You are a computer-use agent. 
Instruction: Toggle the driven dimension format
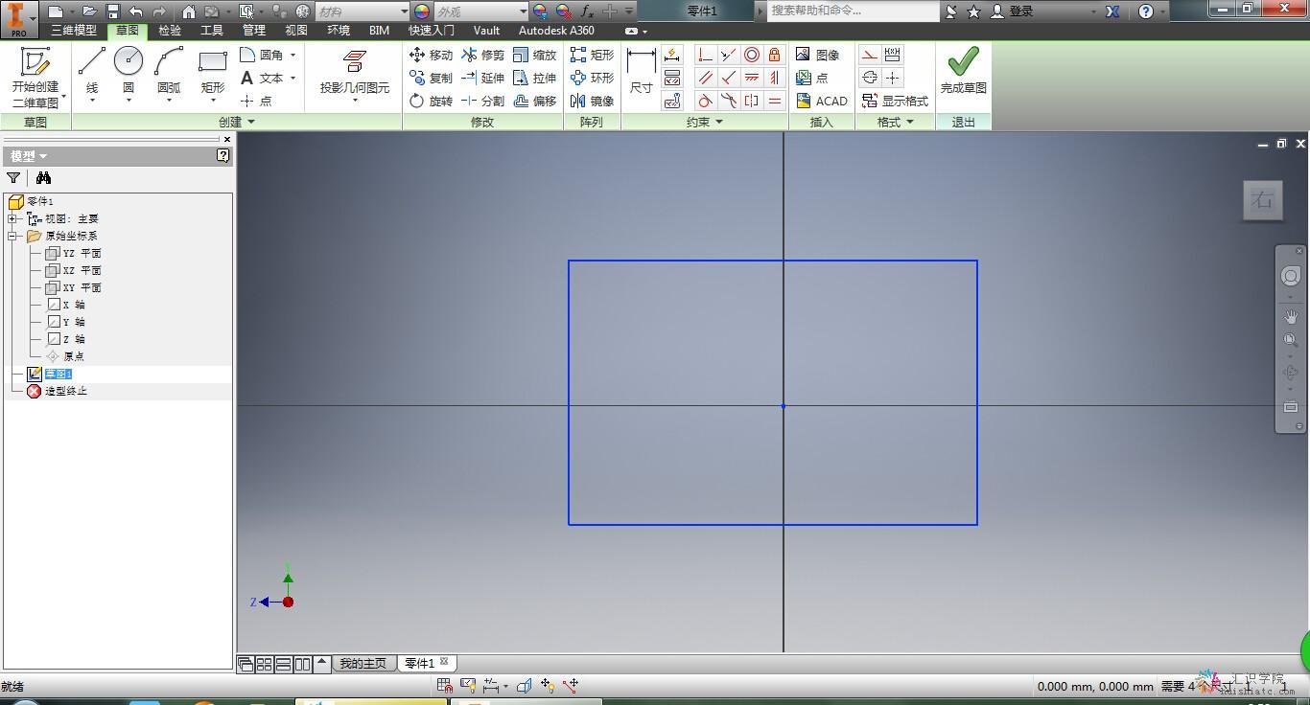click(x=893, y=55)
